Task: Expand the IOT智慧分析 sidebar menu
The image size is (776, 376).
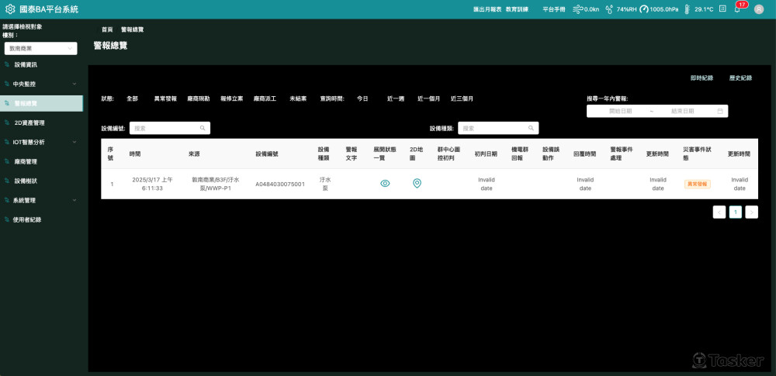Action: [x=42, y=142]
